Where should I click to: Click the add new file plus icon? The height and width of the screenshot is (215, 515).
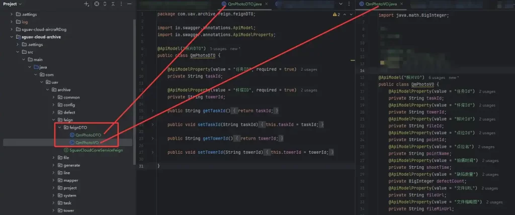tap(87, 4)
